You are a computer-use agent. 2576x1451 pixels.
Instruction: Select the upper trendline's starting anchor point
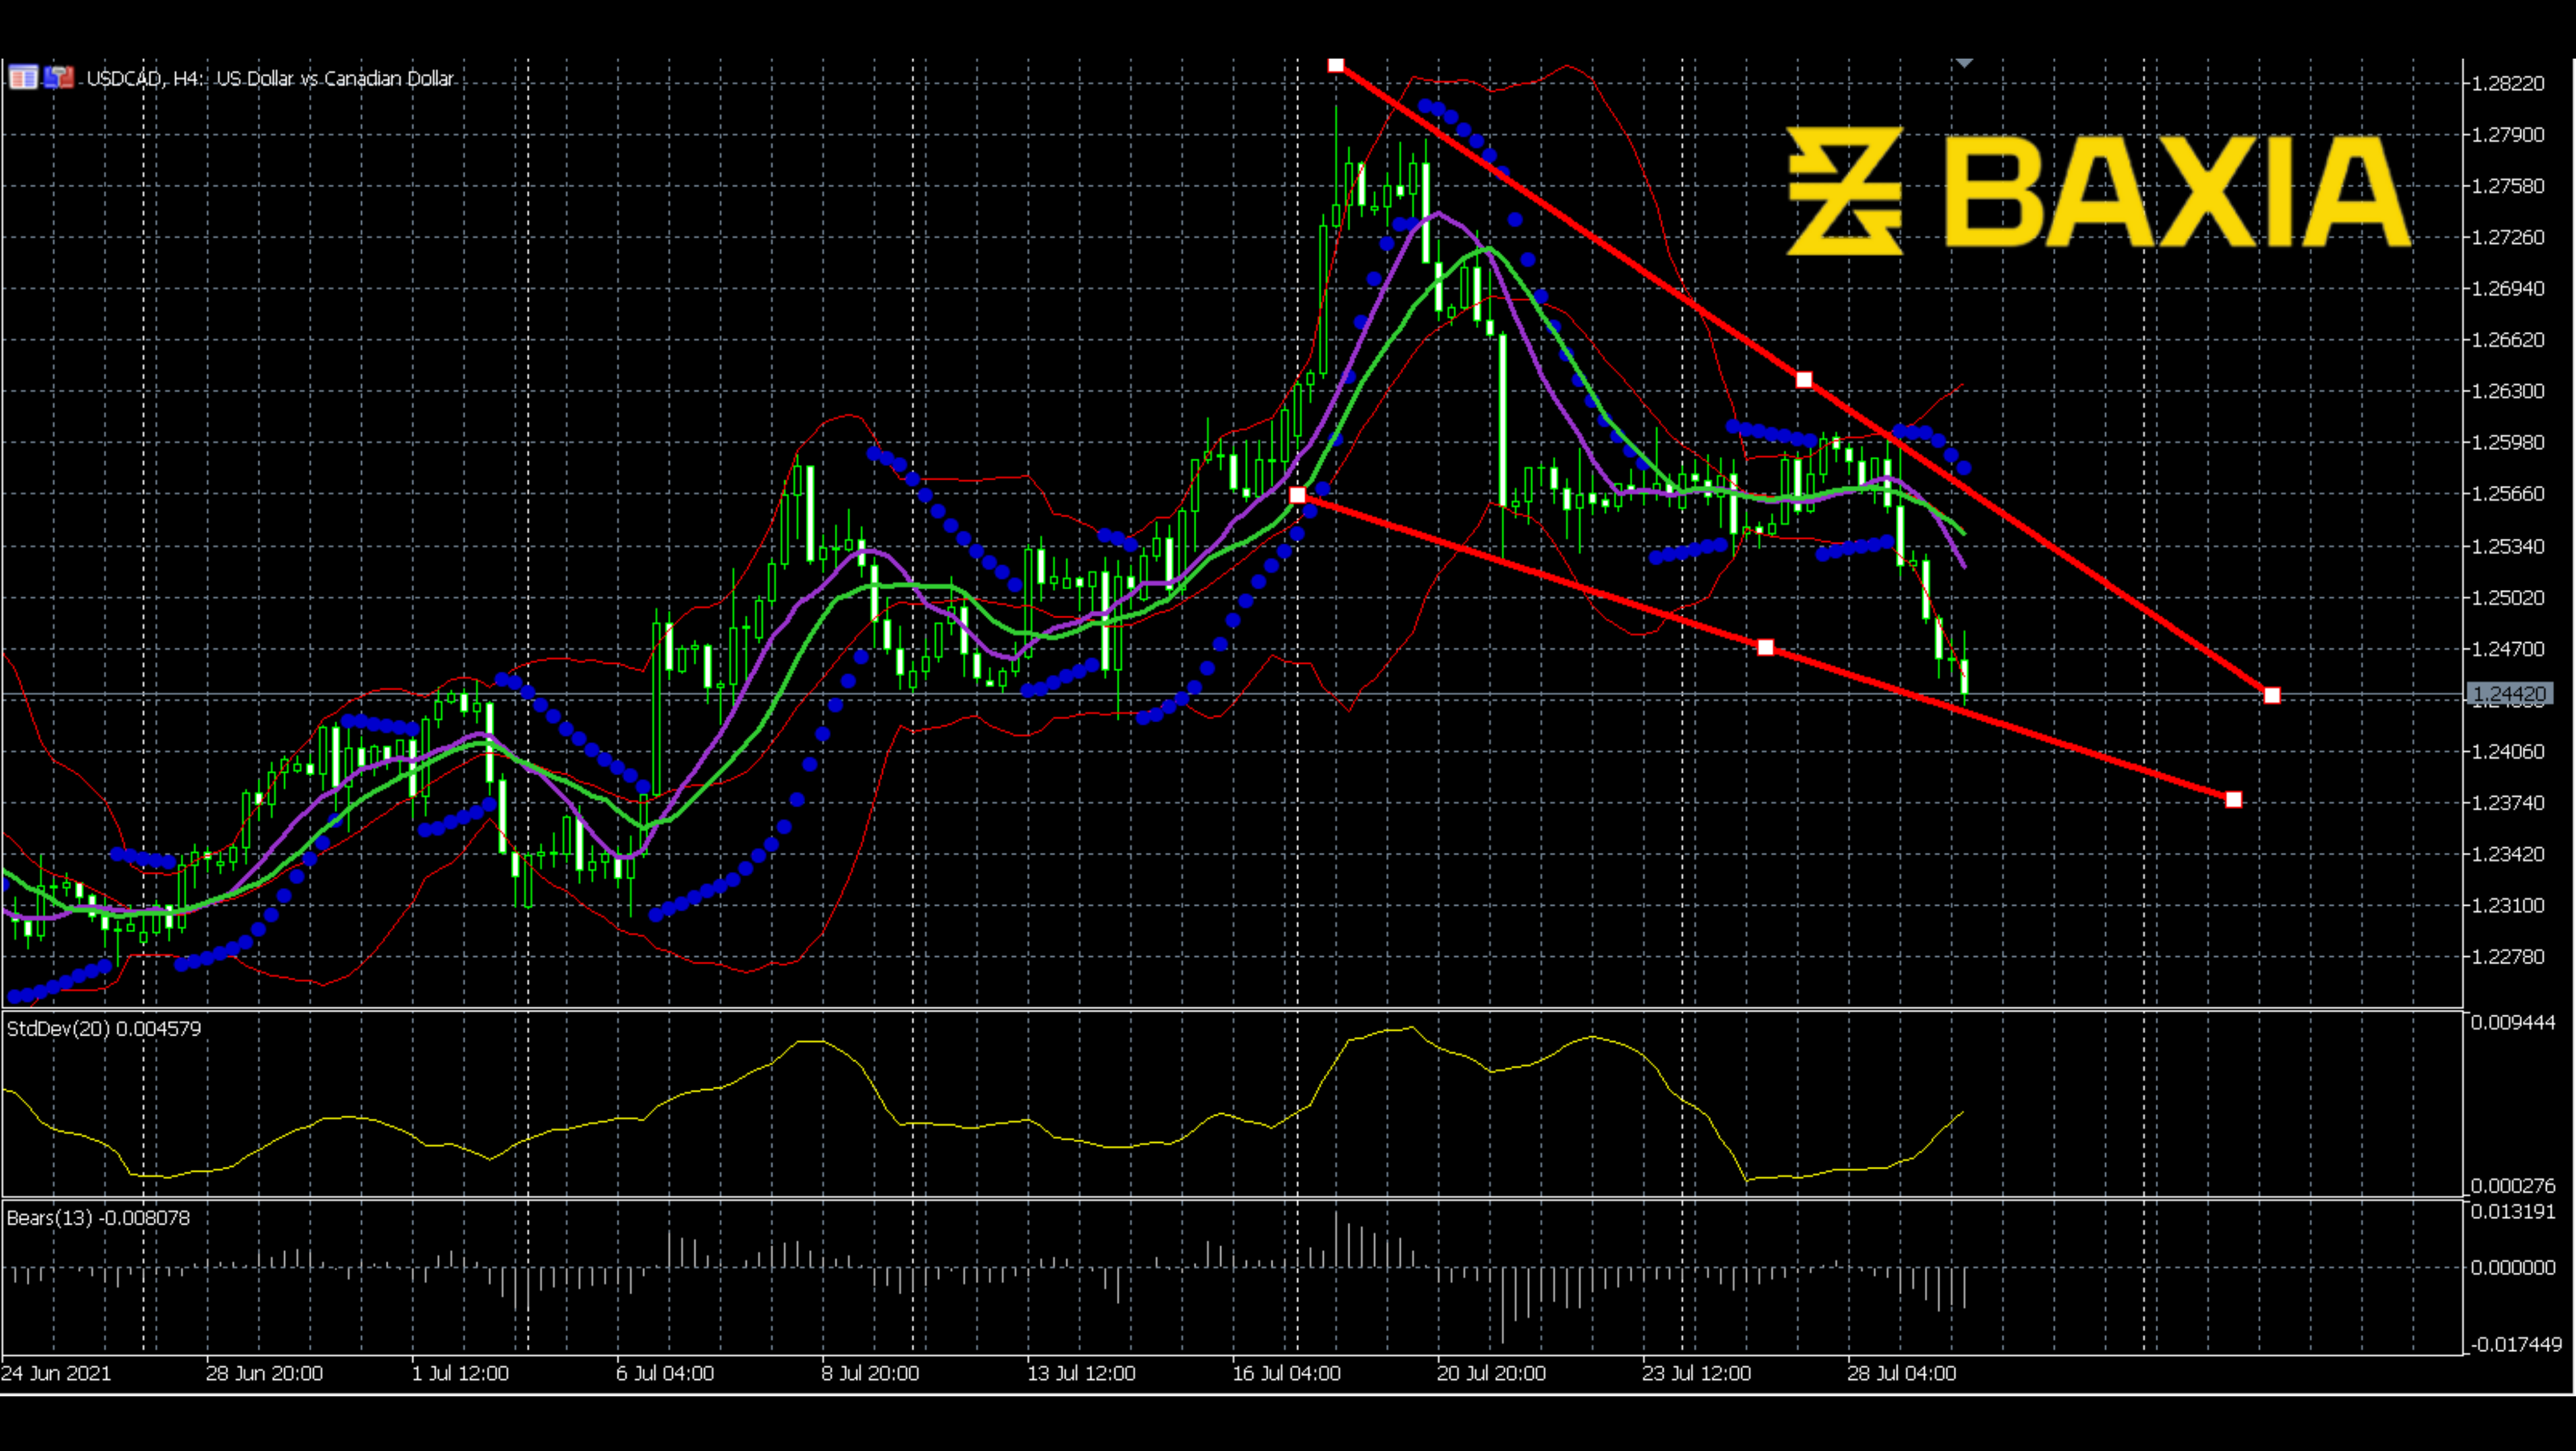click(1336, 66)
